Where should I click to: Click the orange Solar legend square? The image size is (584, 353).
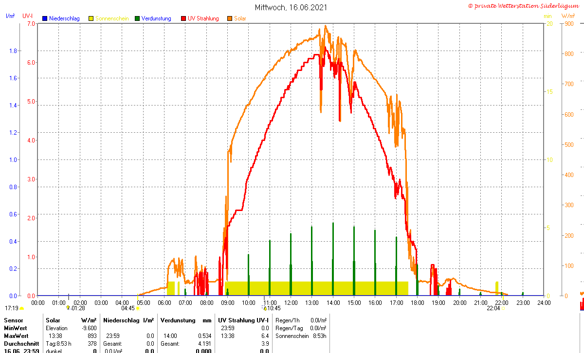click(230, 18)
